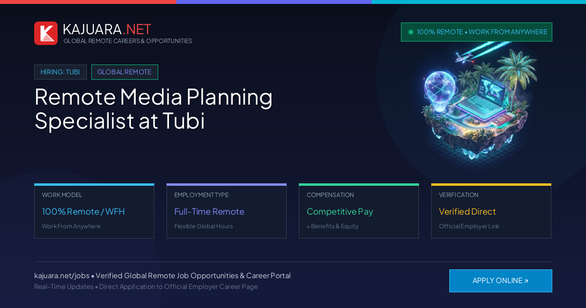Click the 'Real-Time Updates' footer line
This screenshot has width=586, height=308.
click(146, 286)
